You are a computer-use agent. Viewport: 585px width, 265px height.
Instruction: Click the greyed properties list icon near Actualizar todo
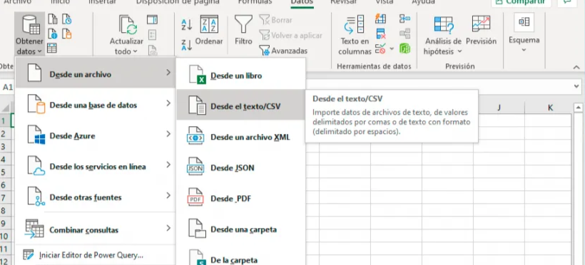[x=152, y=35]
